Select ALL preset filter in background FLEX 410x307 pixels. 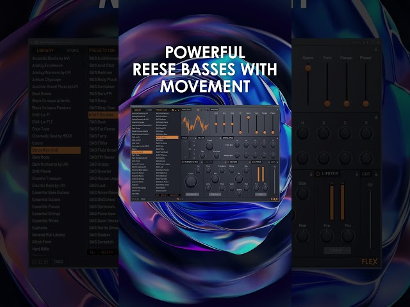pyautogui.click(x=92, y=252)
